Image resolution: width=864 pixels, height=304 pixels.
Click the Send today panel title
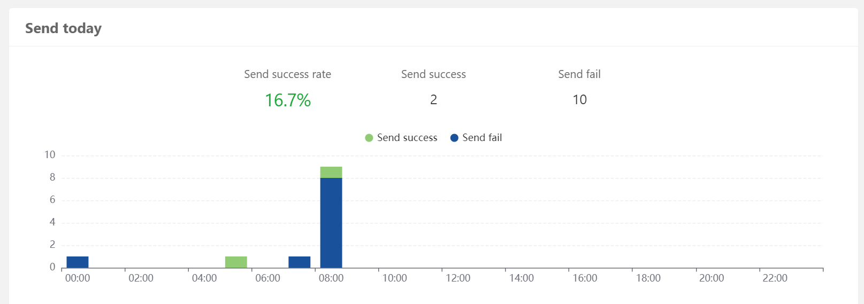pyautogui.click(x=63, y=28)
